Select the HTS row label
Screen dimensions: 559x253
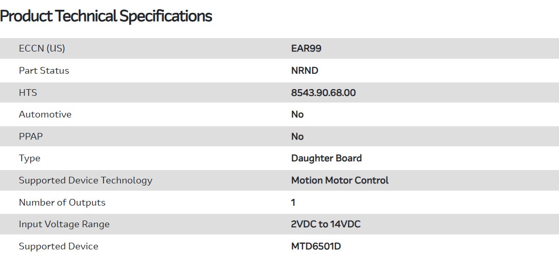tap(28, 93)
